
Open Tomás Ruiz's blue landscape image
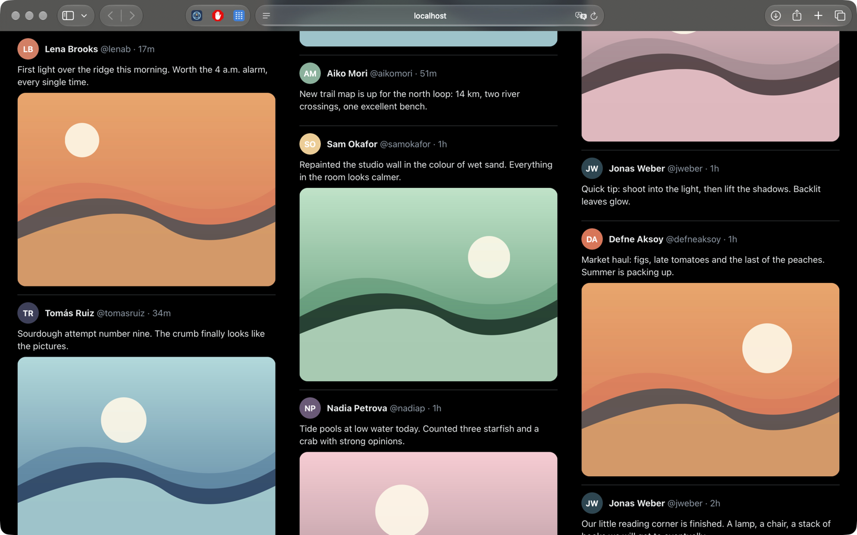146,446
